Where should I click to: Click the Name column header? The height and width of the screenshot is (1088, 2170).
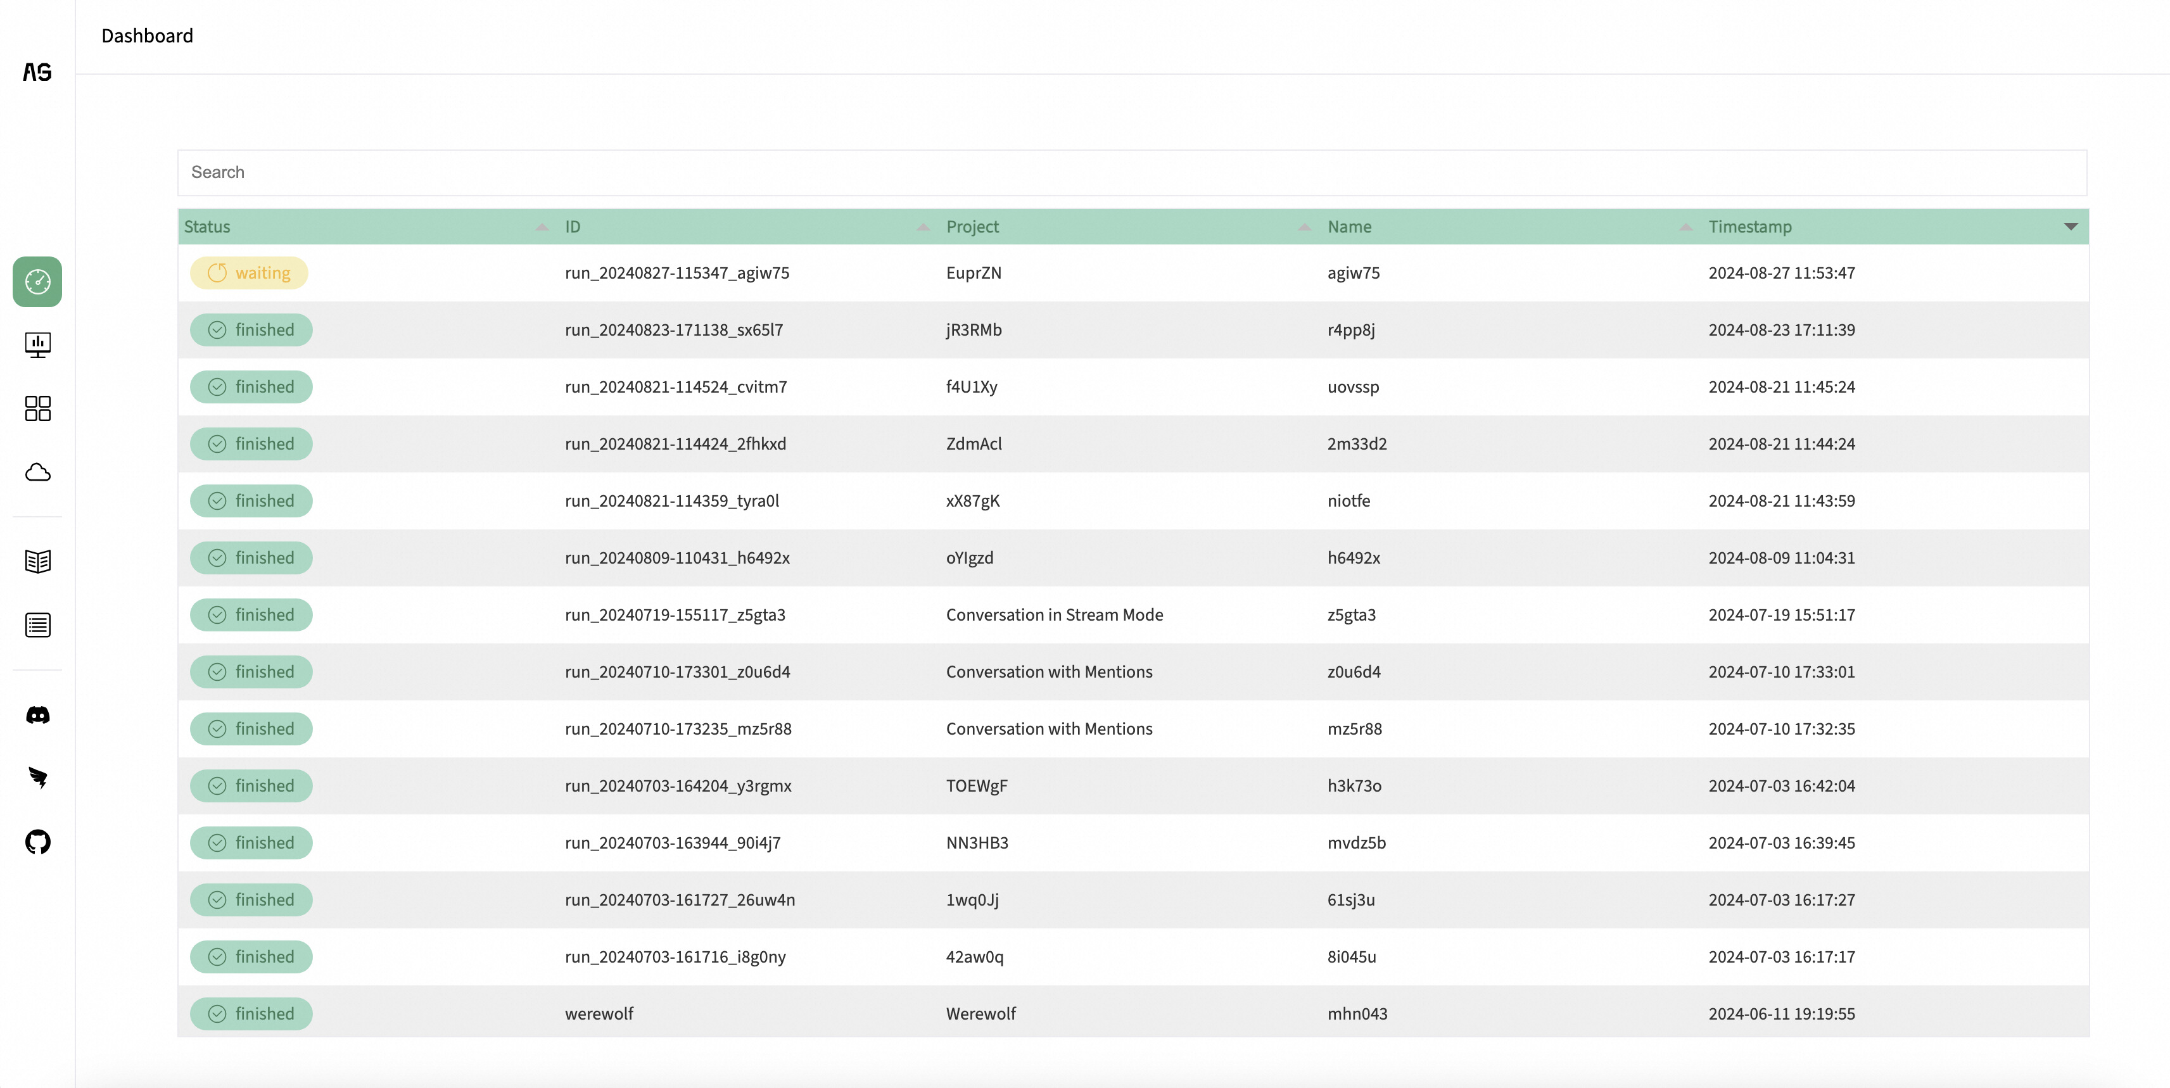[x=1348, y=227]
